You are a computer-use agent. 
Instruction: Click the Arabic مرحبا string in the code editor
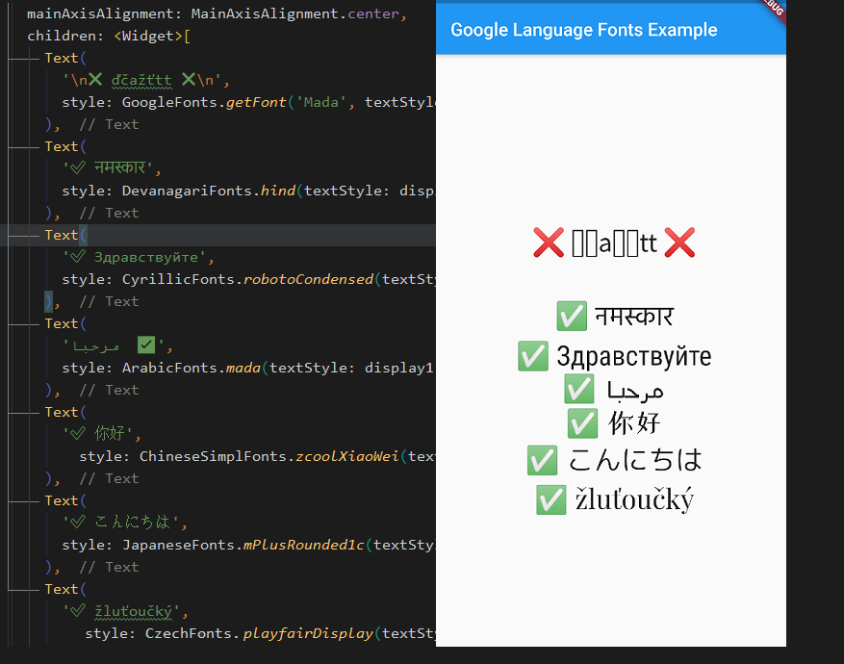(x=96, y=345)
